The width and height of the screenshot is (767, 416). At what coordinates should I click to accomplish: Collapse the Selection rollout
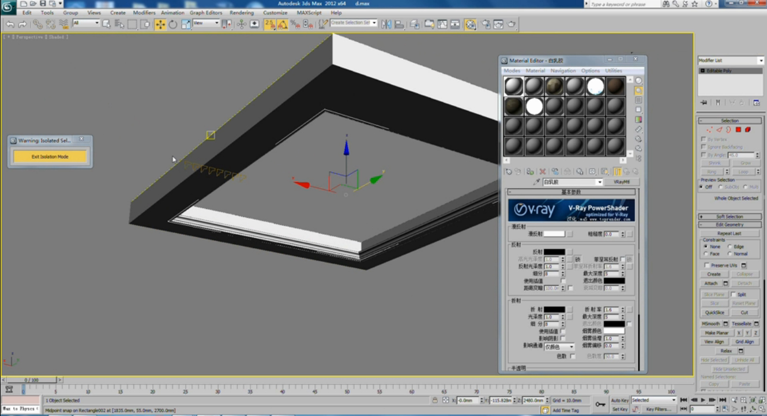pyautogui.click(x=730, y=121)
